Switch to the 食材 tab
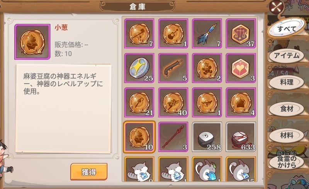 coord(287,109)
